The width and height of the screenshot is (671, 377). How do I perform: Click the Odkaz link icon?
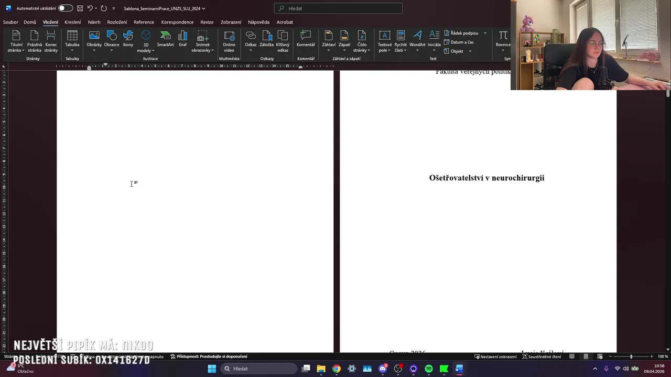(251, 36)
